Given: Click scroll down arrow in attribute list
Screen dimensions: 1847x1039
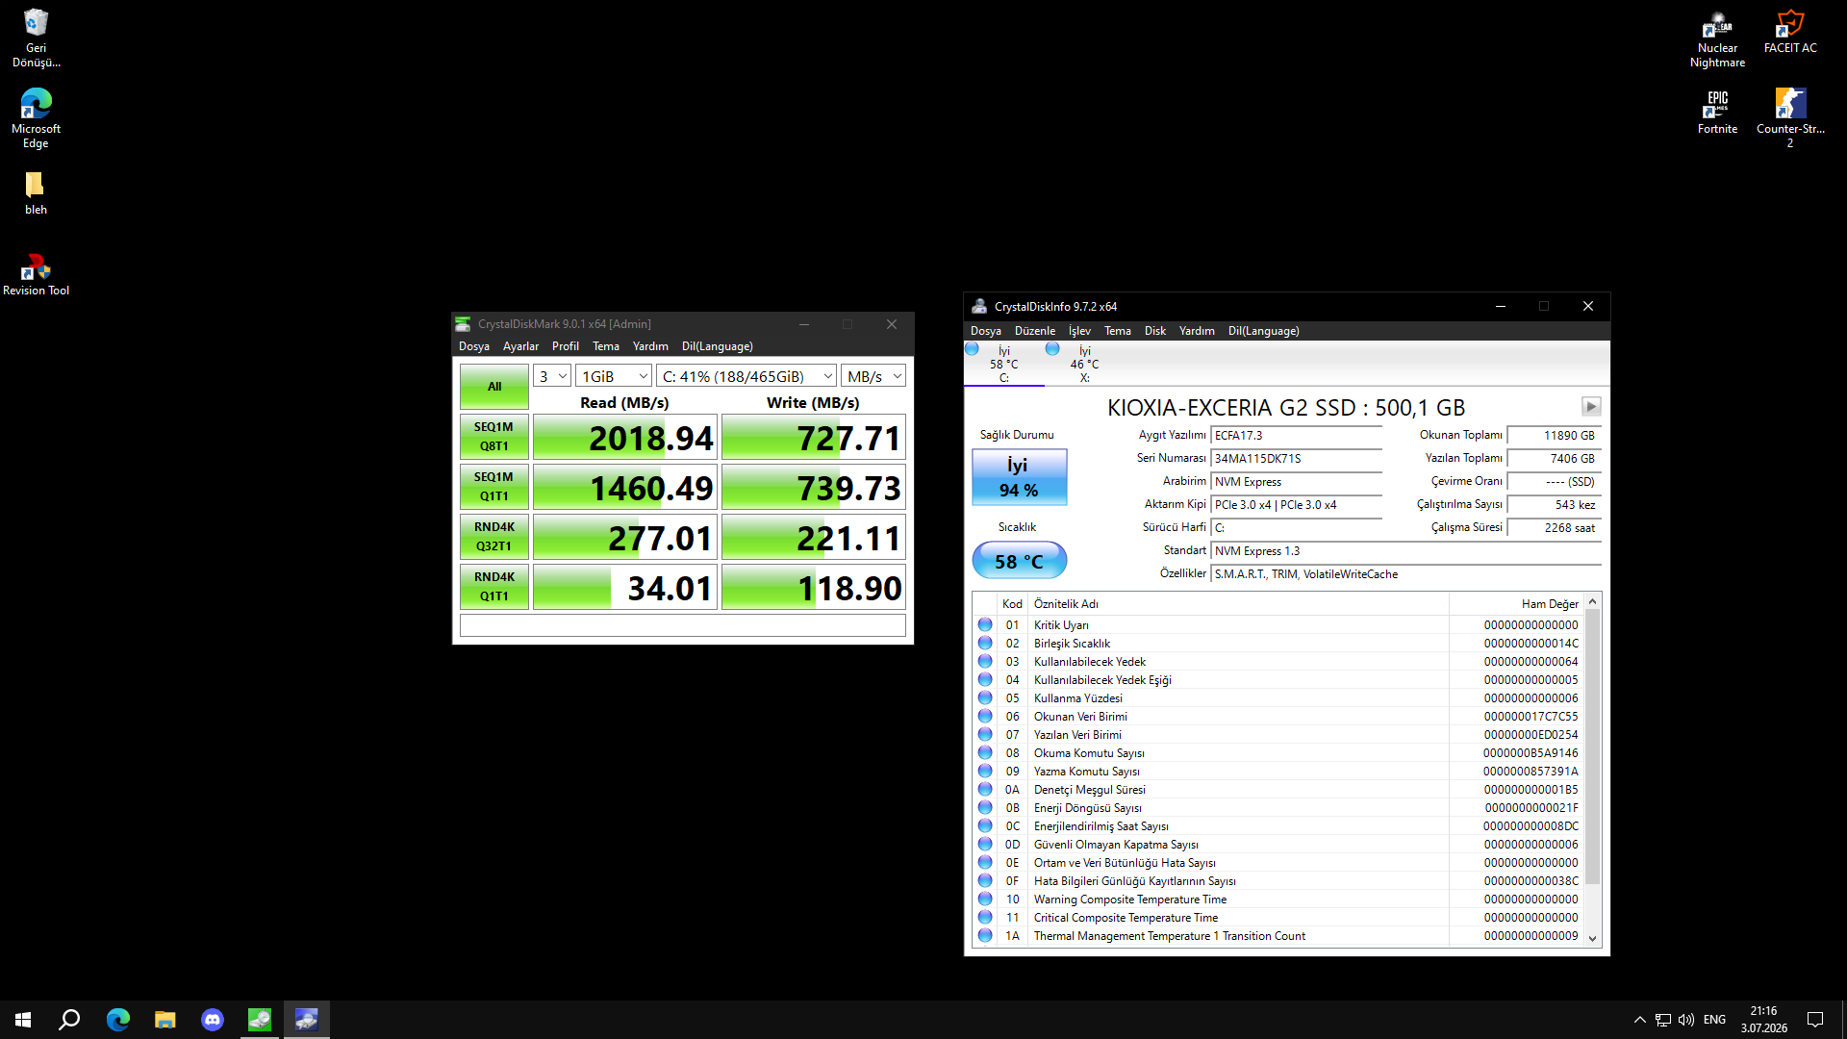Looking at the screenshot, I should click(1592, 938).
